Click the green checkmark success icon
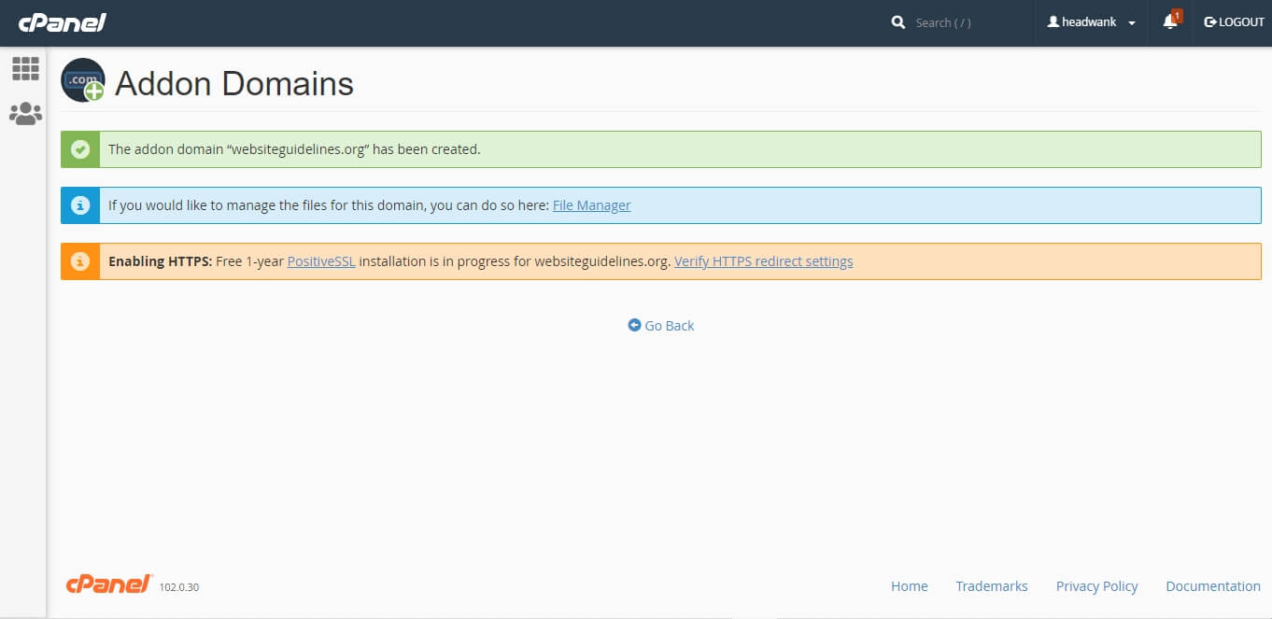 pyautogui.click(x=80, y=149)
